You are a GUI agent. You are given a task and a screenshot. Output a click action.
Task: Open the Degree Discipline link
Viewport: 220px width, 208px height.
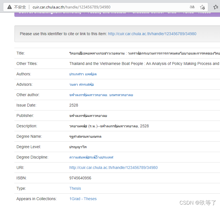pos(91,157)
